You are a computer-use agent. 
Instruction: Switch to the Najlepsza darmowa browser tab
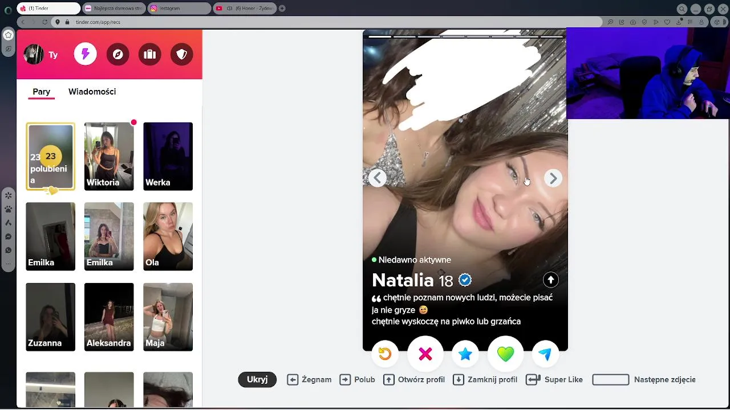(113, 9)
